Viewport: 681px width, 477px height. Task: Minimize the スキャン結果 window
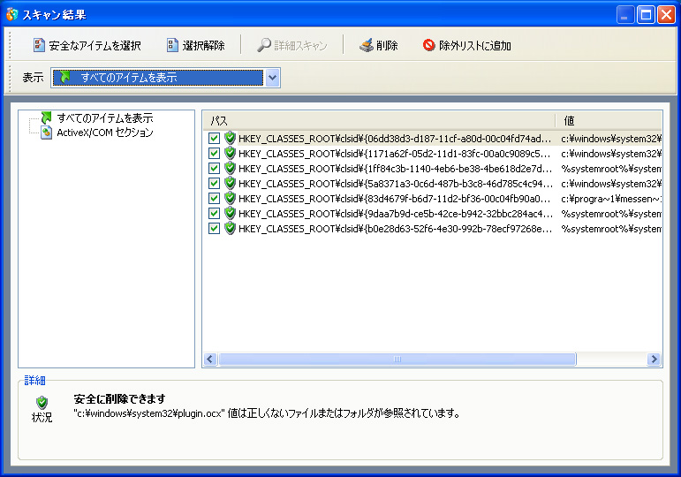pyautogui.click(x=625, y=15)
